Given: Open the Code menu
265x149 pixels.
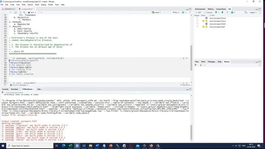Looking at the screenshot, I should pyautogui.click(x=12, y=5).
